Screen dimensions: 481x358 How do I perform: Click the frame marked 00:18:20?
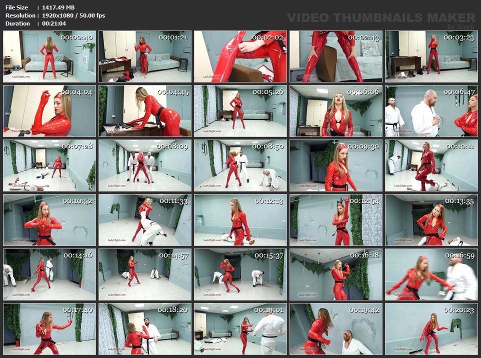[x=145, y=329]
